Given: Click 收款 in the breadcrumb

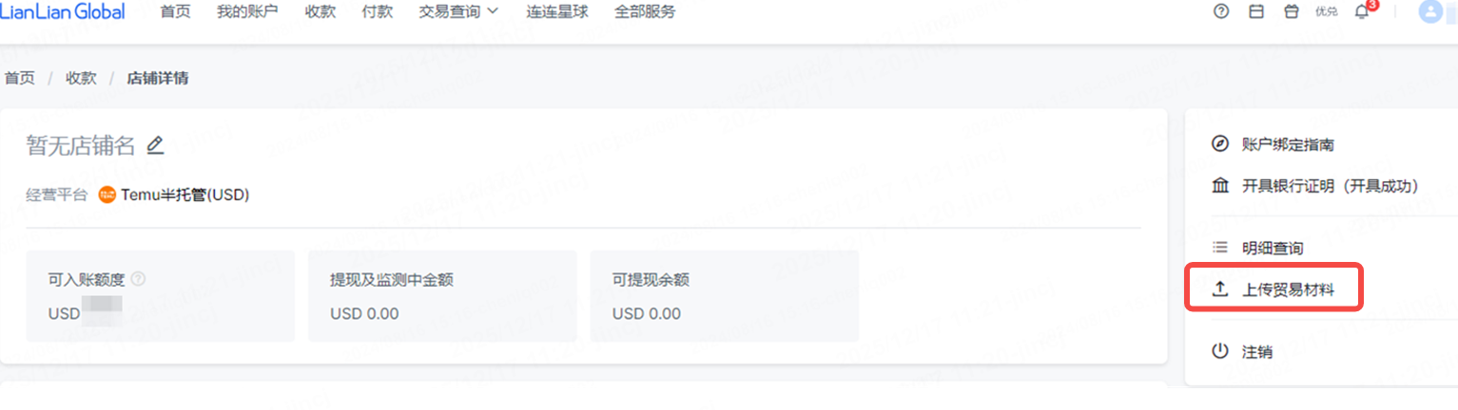Looking at the screenshot, I should pos(81,78).
